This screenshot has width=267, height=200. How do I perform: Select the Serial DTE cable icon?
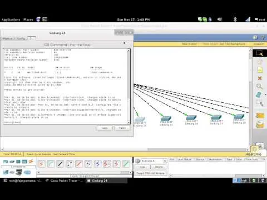point(116,164)
